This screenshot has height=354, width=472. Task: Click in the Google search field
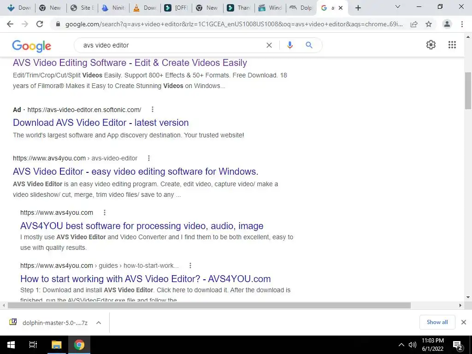[171, 45]
